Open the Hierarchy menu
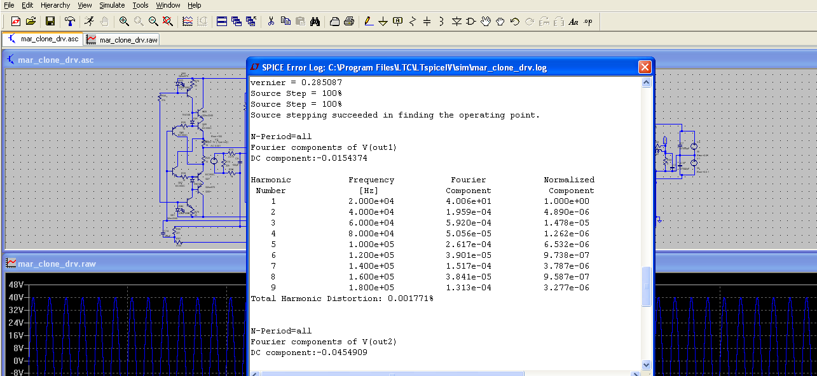Image resolution: width=817 pixels, height=376 pixels. [55, 5]
